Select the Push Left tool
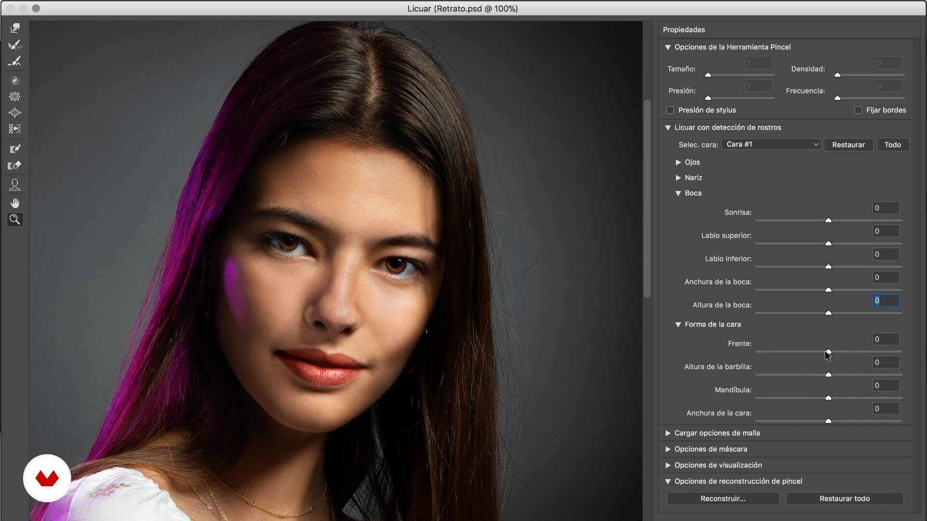This screenshot has width=927, height=521. coord(15,129)
